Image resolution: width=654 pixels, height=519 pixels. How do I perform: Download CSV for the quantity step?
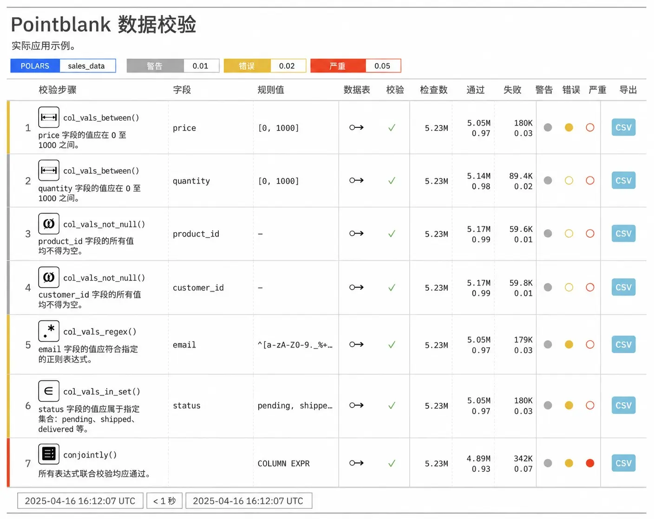coord(623,180)
